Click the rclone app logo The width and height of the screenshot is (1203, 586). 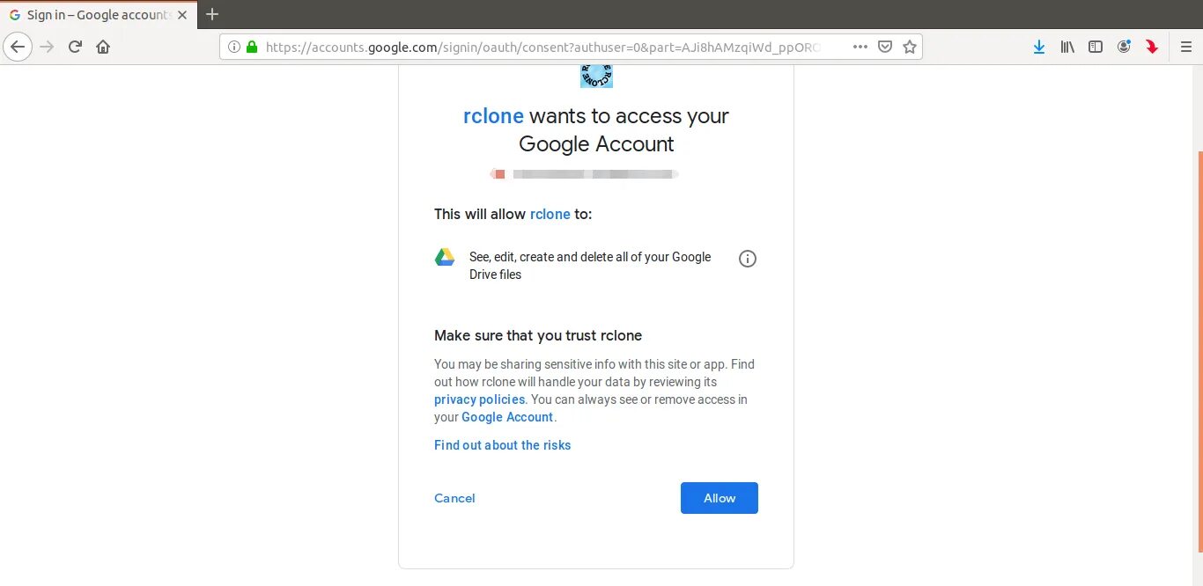tap(596, 76)
